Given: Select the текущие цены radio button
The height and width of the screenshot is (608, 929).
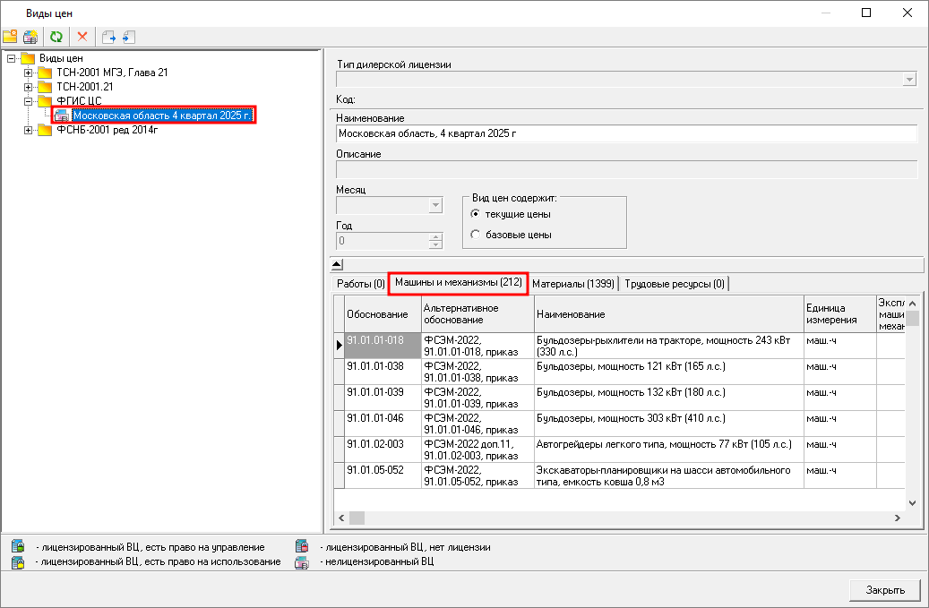Looking at the screenshot, I should [x=475, y=214].
